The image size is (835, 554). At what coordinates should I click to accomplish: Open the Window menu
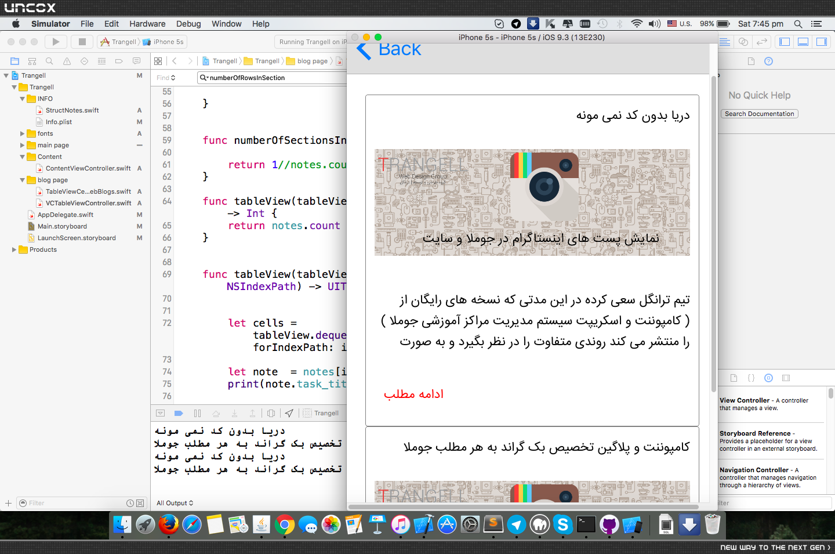[x=226, y=24]
